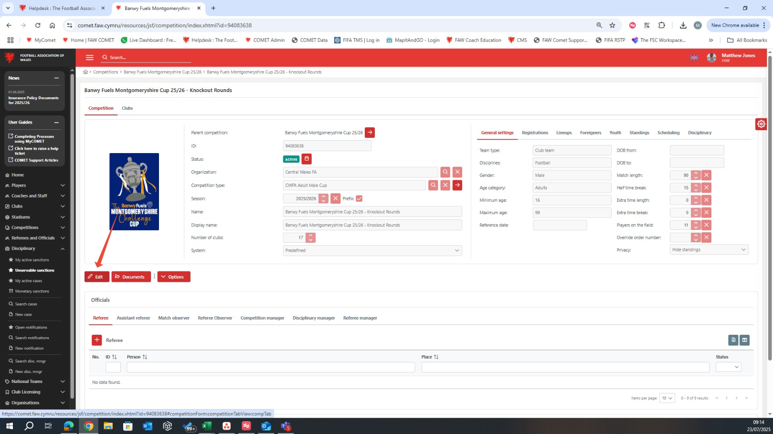Open Excel from the Windows taskbar
The width and height of the screenshot is (773, 434).
(x=207, y=426)
